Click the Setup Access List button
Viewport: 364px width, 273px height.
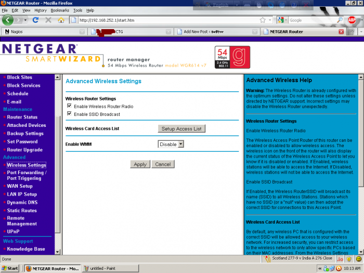(x=181, y=128)
